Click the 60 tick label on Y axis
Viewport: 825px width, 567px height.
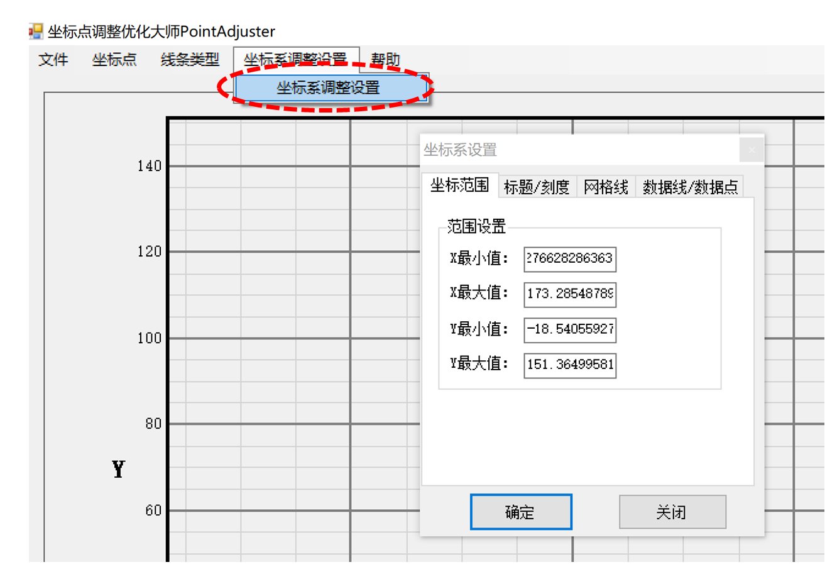click(x=153, y=510)
